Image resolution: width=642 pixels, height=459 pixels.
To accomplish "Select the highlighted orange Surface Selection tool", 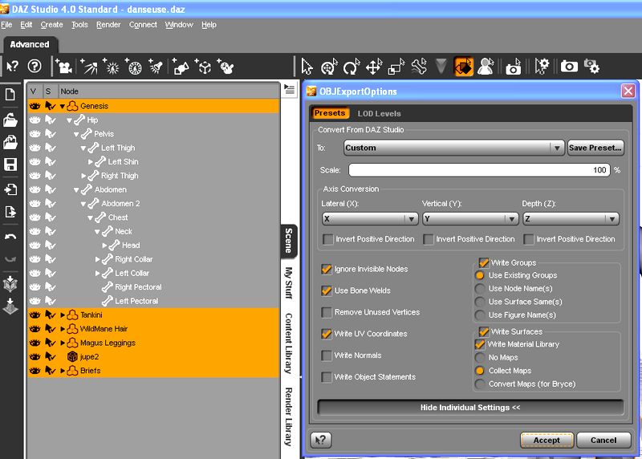I will pos(464,67).
